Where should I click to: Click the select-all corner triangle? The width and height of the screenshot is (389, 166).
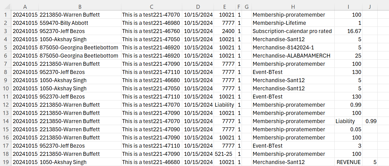[x=6, y=7]
